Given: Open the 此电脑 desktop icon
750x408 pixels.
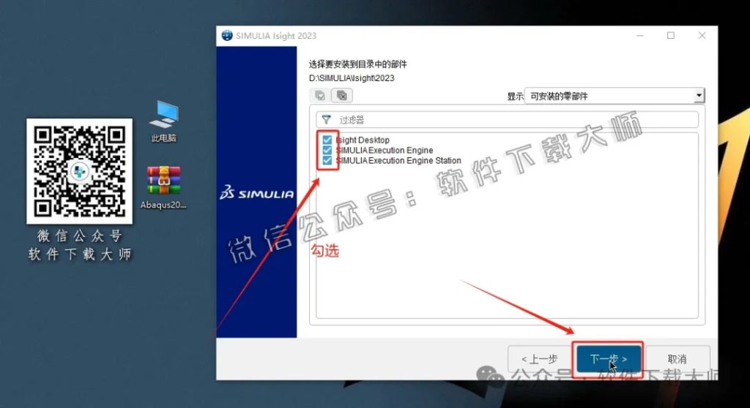Looking at the screenshot, I should pos(163,121).
